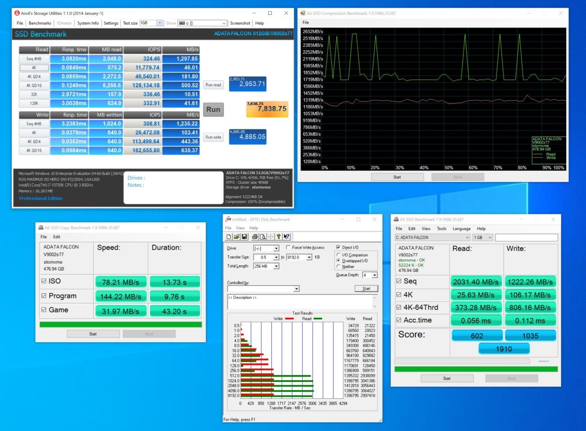
Task: Open the View menu in ATTO
Action: (241, 228)
